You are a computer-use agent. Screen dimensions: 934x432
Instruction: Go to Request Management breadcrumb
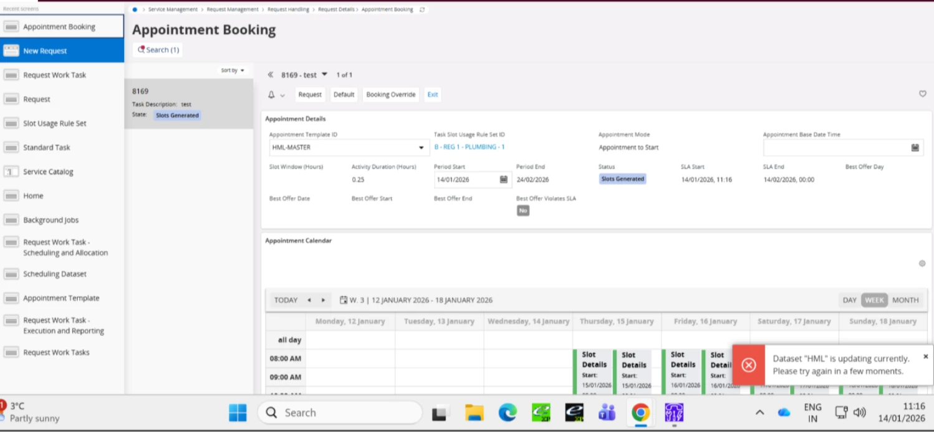click(x=232, y=9)
